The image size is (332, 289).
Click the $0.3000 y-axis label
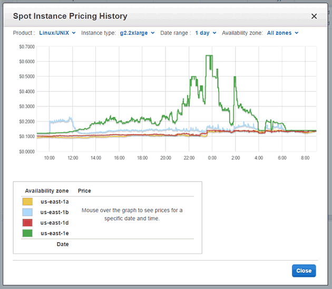(27, 106)
